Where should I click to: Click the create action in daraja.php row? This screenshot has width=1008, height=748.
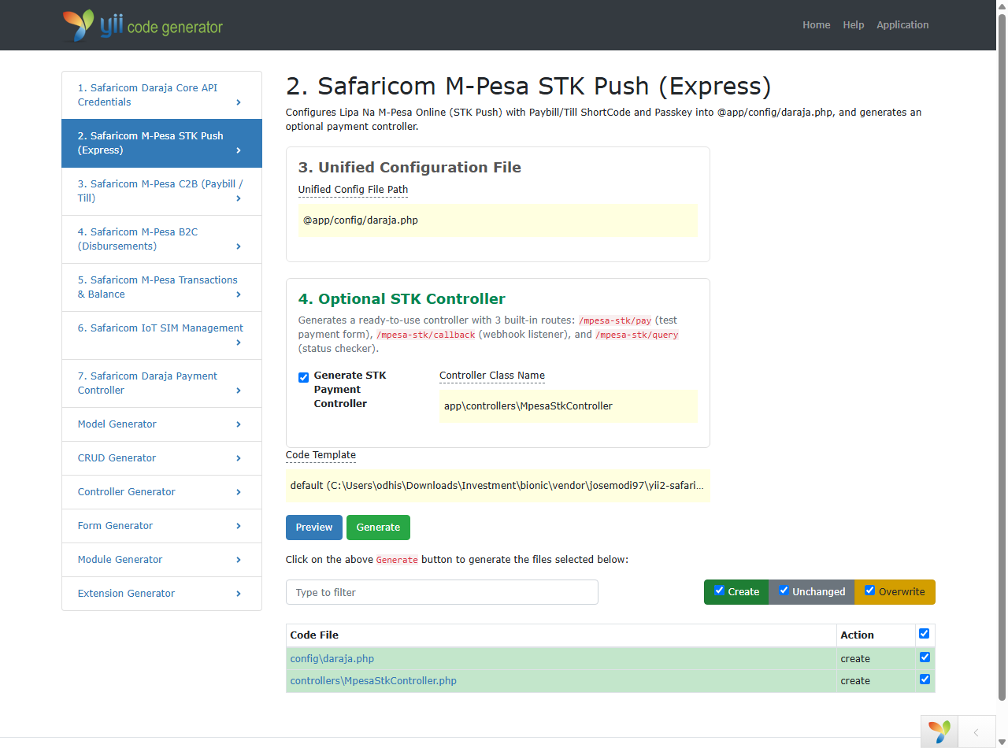coord(855,659)
